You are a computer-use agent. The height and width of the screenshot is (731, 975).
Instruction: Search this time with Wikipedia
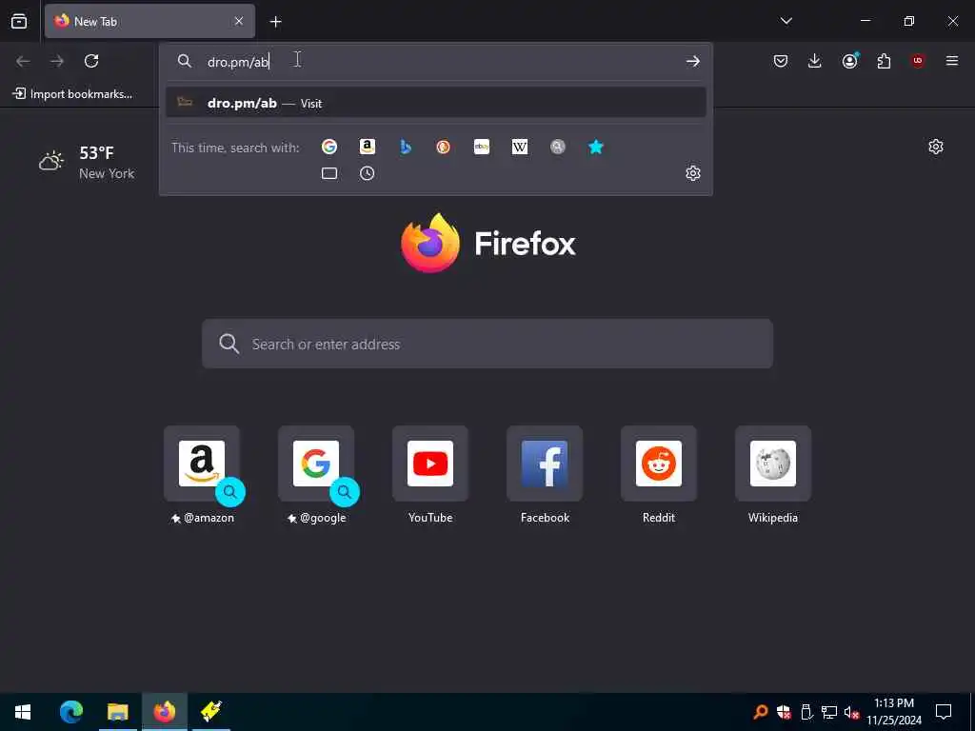(x=520, y=147)
